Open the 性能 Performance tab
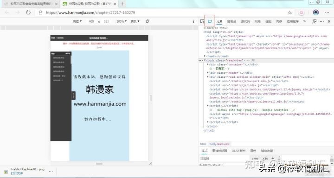Screen dimensions: 334x178 click(269, 21)
